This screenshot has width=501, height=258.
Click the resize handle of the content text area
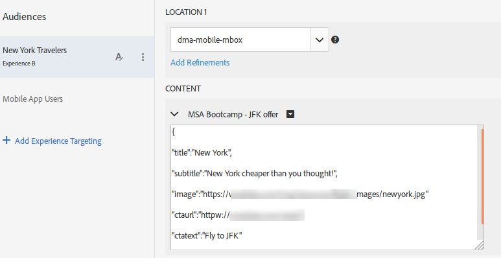tap(480, 245)
